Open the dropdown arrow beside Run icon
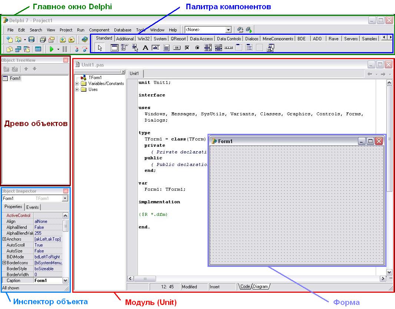 click(58, 49)
